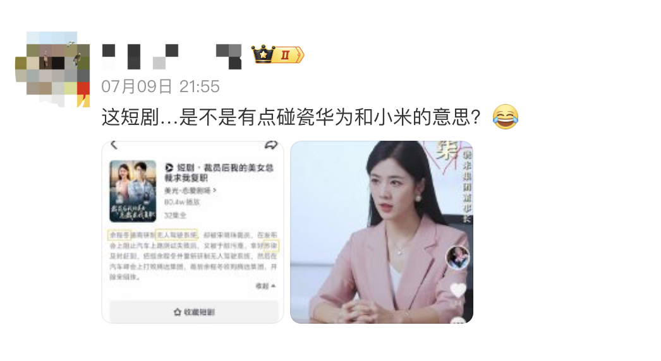Select the highlighted 无人驾驶系统 keyword
This screenshot has height=361, width=661.
point(177,235)
